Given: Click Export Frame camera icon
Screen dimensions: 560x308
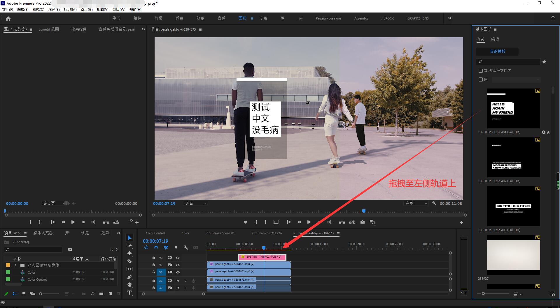Looking at the screenshot, I should [x=362, y=222].
